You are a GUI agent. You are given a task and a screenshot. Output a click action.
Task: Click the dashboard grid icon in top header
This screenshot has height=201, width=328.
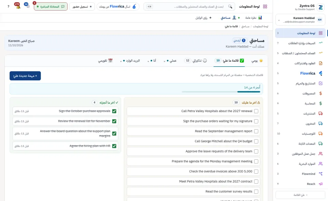click(x=265, y=6)
